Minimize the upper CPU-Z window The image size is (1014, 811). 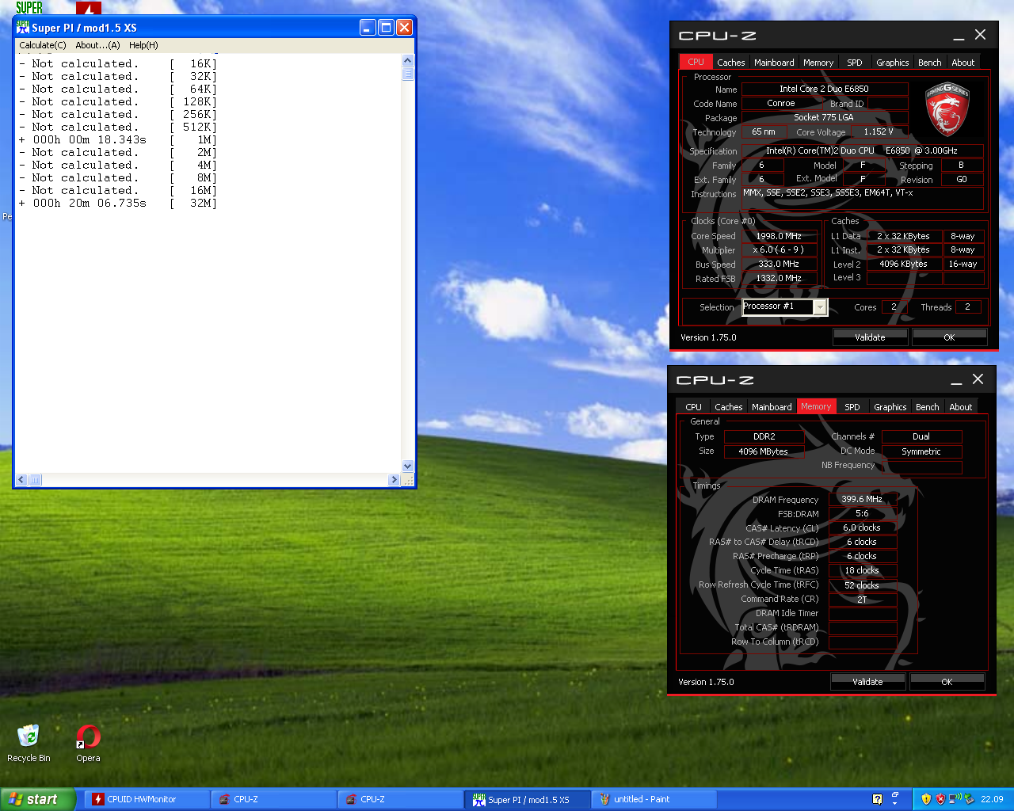pyautogui.click(x=959, y=36)
